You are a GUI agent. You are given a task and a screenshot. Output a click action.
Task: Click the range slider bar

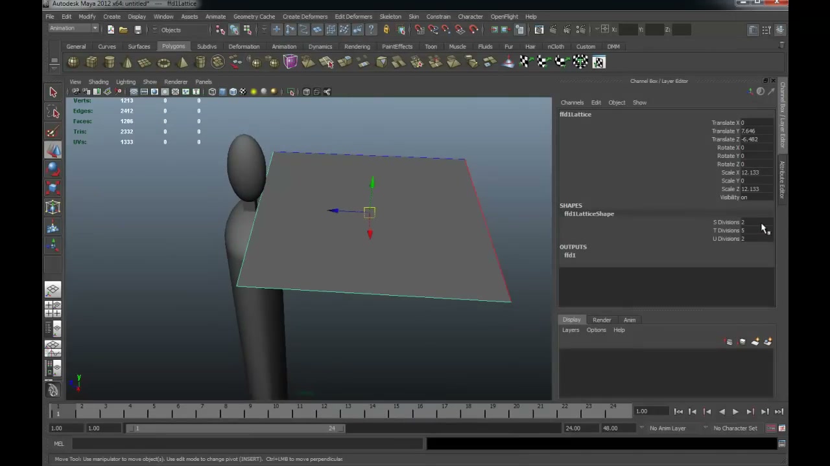[237, 428]
